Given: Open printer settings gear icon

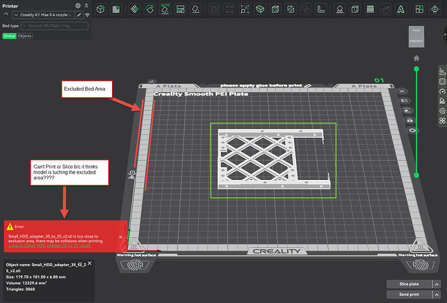Looking at the screenshot, I should 78,6.
